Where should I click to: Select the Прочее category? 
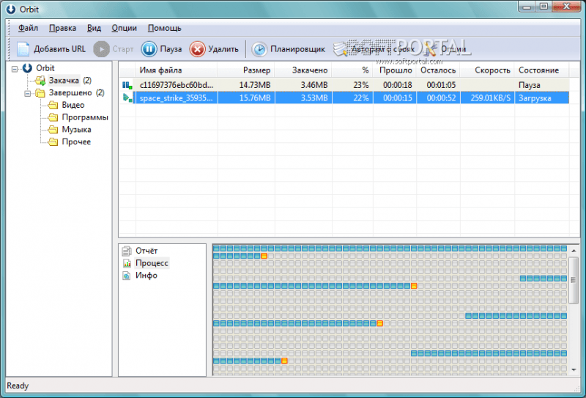pos(76,141)
